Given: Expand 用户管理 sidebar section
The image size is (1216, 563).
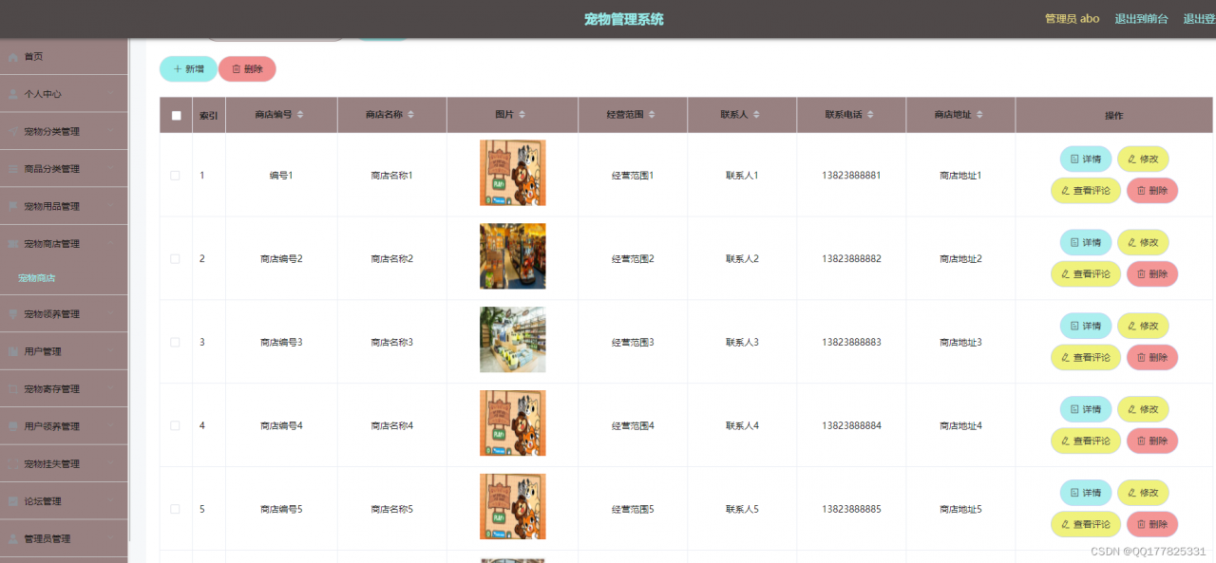Looking at the screenshot, I should tap(64, 351).
